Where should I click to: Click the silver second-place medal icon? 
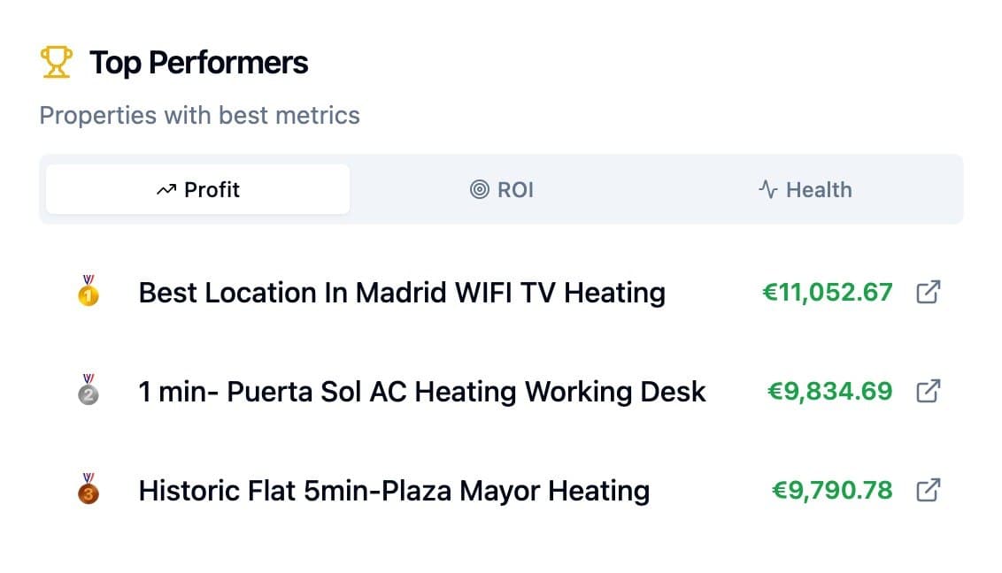click(x=89, y=390)
